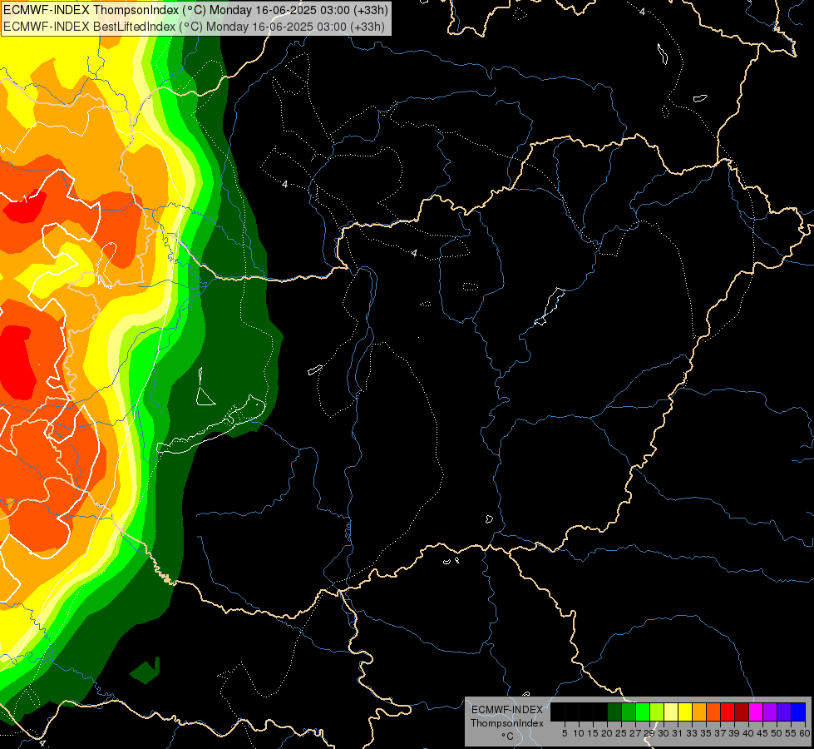Click the legend tick value 10
This screenshot has width=814, height=749.
579,733
